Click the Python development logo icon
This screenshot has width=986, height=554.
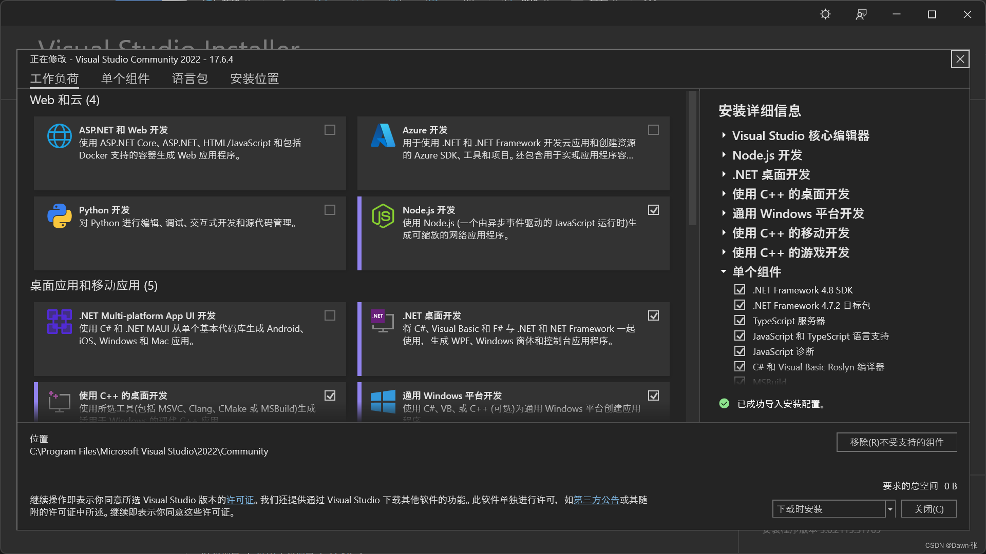pos(60,216)
